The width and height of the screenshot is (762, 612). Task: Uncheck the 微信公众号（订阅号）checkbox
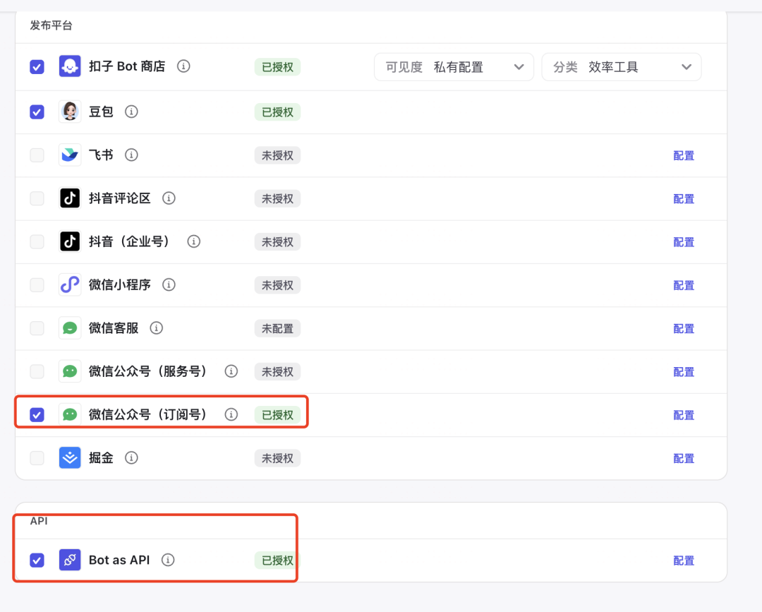click(x=37, y=414)
